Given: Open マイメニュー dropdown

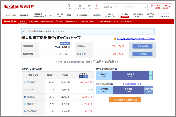Looking at the screenshot, I should coord(160,7).
